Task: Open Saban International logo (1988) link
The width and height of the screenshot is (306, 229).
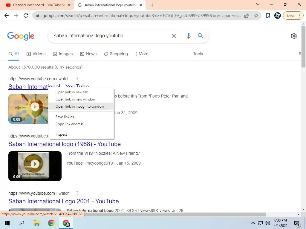Action: [x=65, y=144]
